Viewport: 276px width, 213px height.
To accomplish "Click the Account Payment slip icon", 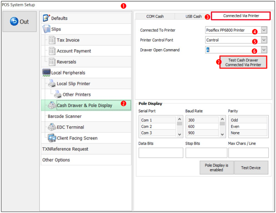I will (52, 51).
